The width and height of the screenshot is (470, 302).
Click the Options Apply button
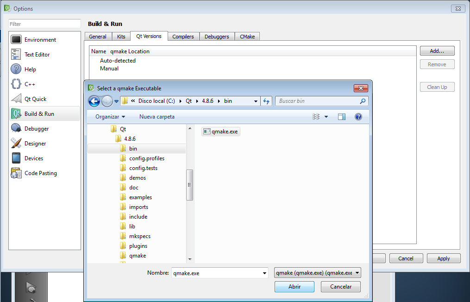click(x=444, y=258)
